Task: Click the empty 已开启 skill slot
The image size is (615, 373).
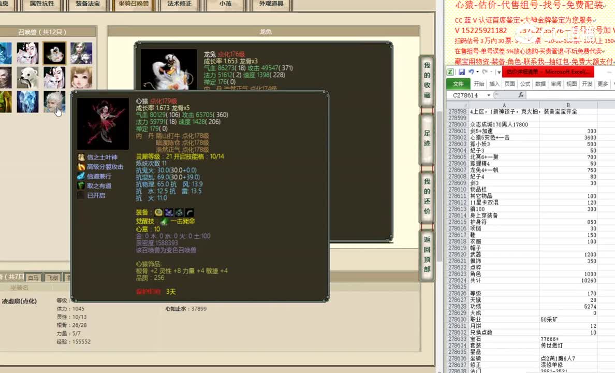Action: 81,195
